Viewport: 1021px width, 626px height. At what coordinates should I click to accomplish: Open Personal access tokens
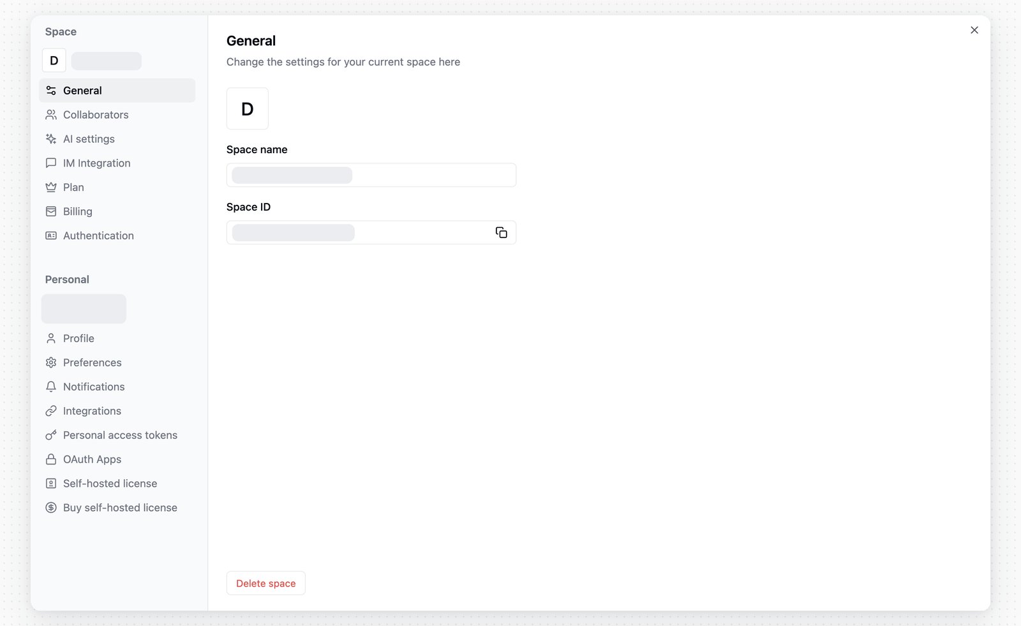pyautogui.click(x=117, y=435)
